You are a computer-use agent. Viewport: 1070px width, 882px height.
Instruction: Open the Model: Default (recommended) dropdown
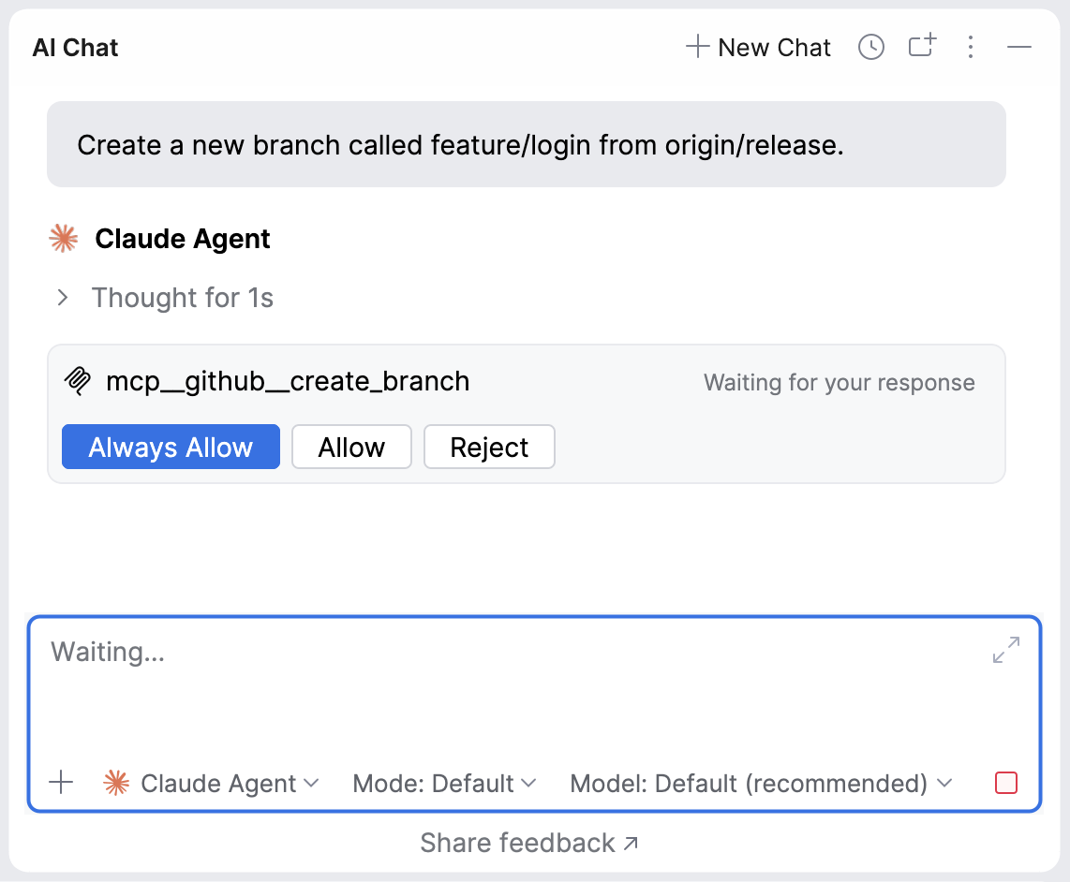(761, 783)
